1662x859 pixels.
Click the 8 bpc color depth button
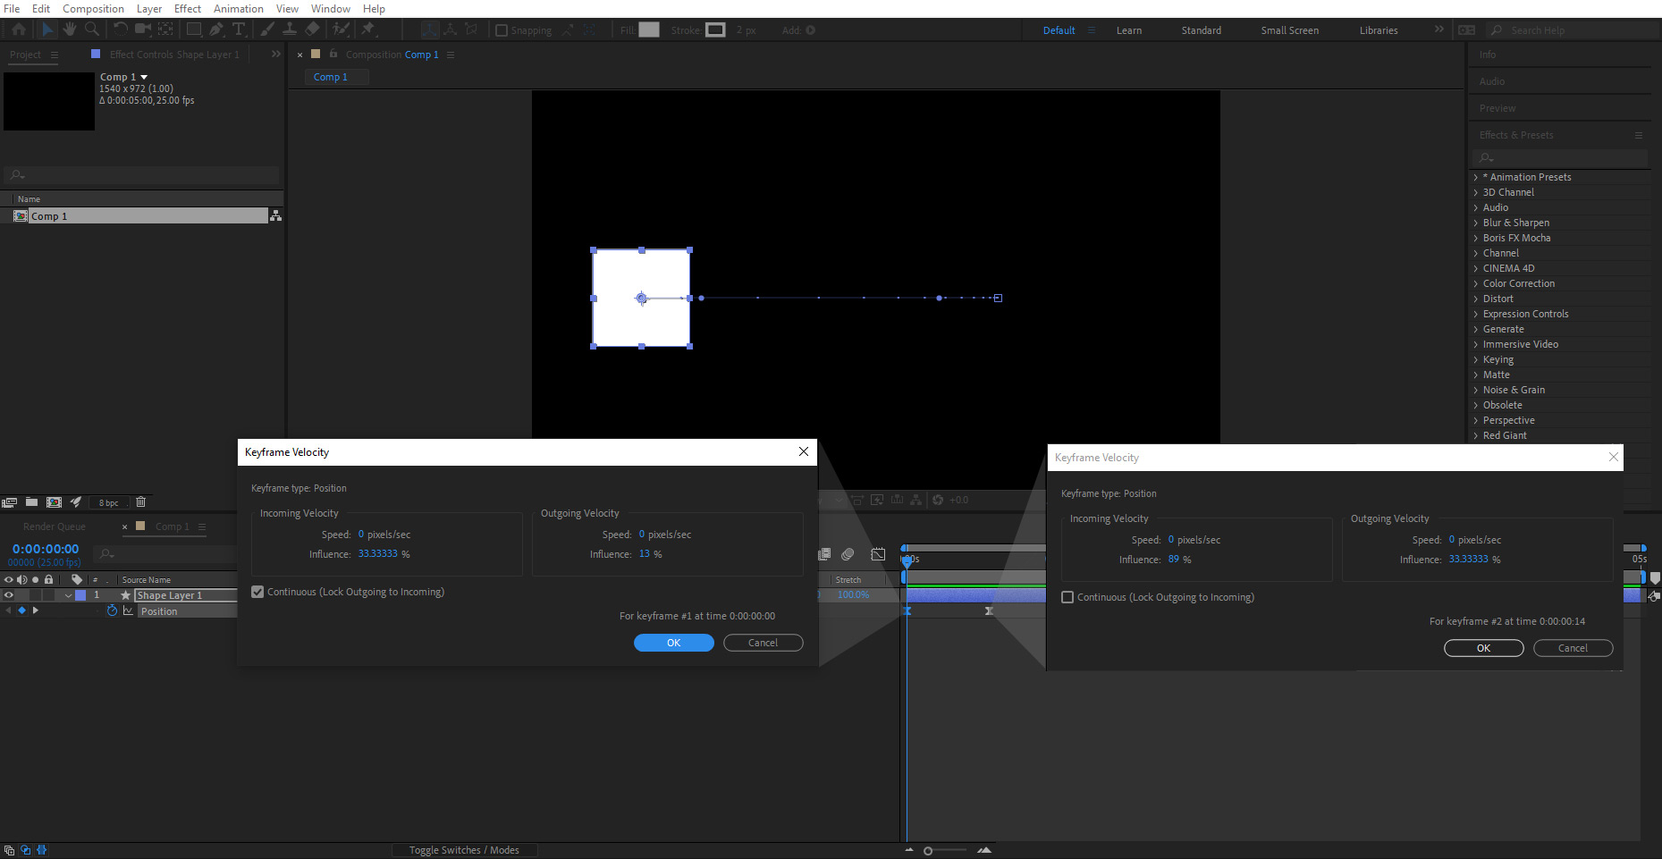tap(108, 503)
